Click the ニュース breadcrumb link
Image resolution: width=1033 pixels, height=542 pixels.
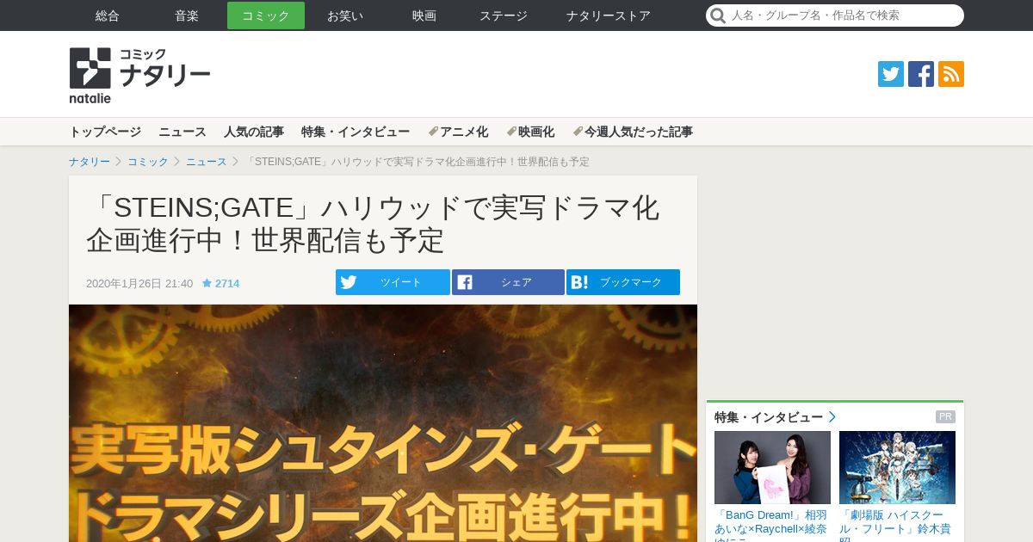(x=207, y=162)
